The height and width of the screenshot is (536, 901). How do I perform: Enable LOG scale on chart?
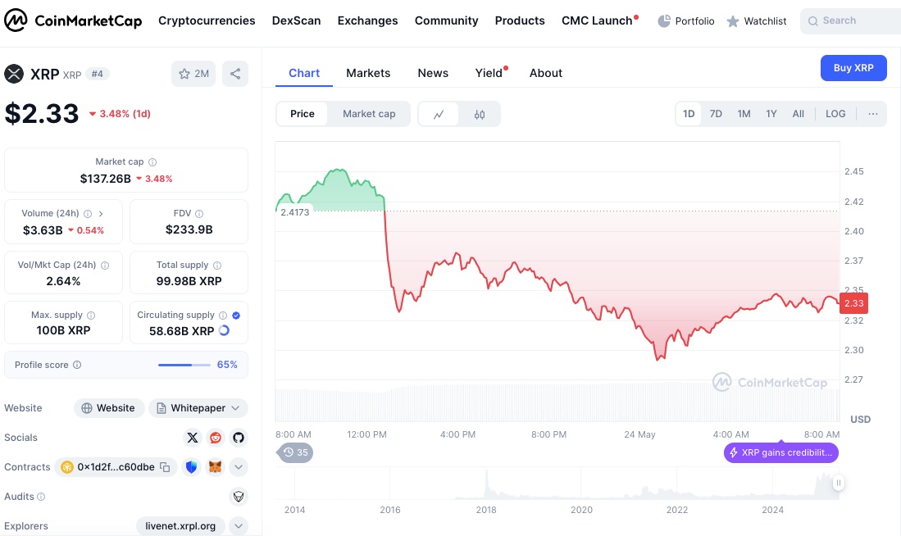click(x=835, y=114)
